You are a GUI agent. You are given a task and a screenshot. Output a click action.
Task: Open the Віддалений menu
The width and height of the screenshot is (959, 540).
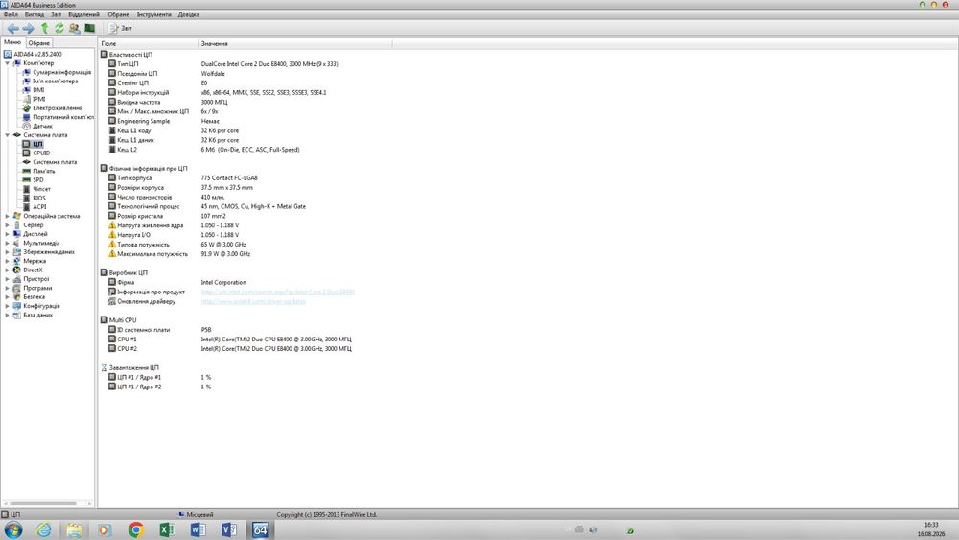83,14
